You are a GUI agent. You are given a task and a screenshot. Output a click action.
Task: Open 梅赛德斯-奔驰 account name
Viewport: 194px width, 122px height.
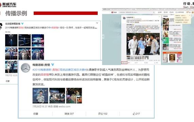[x=41, y=65]
